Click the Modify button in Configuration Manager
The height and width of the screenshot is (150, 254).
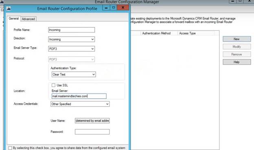(236, 47)
